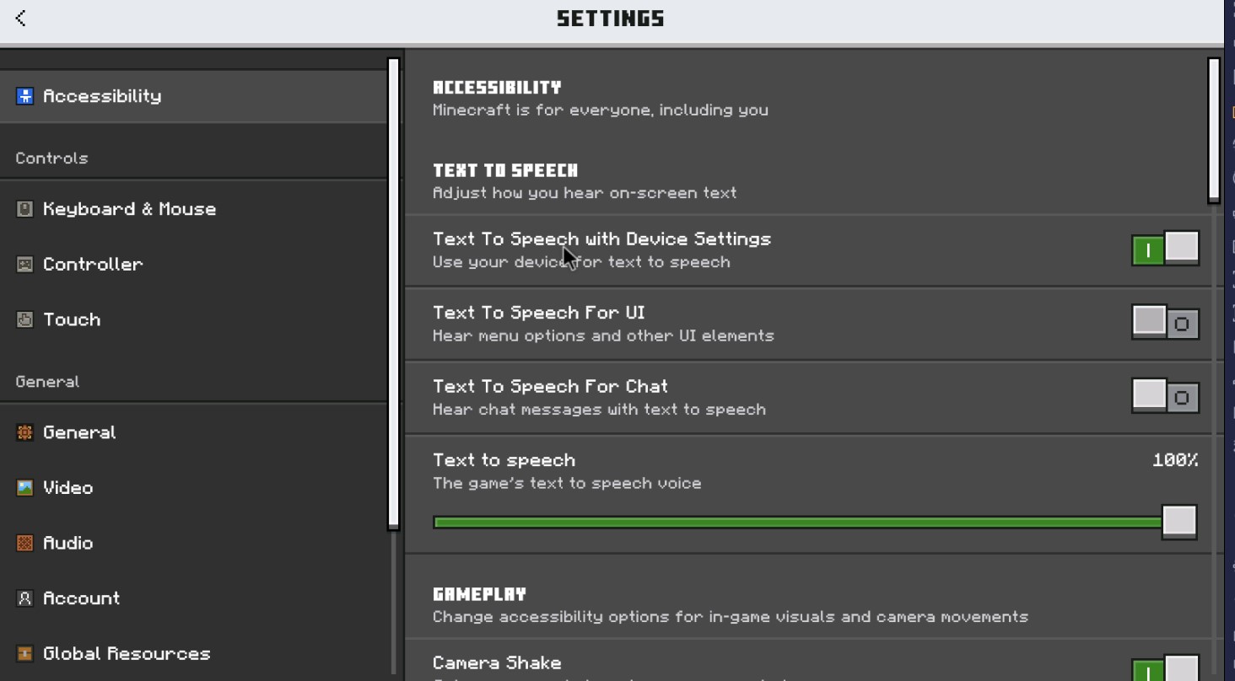This screenshot has height=681, width=1235.
Task: Click the back arrow icon
Action: (x=21, y=18)
